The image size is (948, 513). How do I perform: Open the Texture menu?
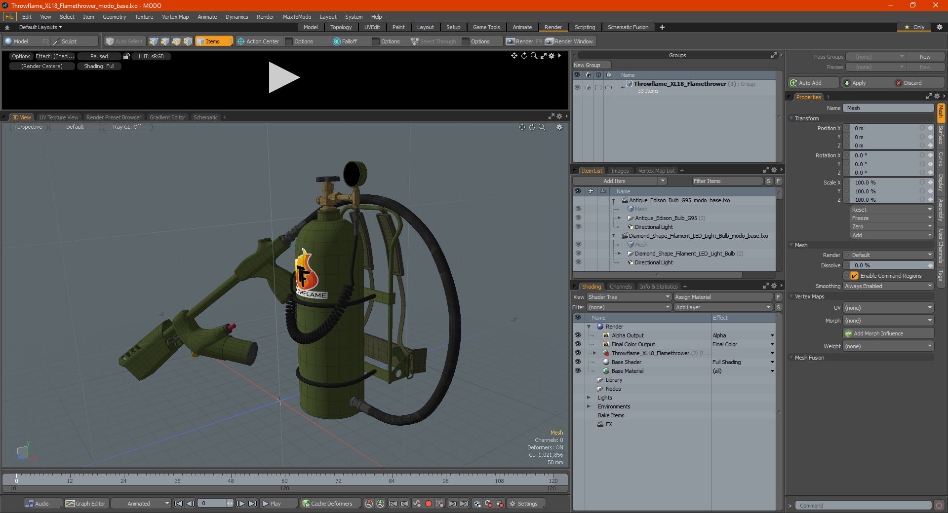point(144,17)
